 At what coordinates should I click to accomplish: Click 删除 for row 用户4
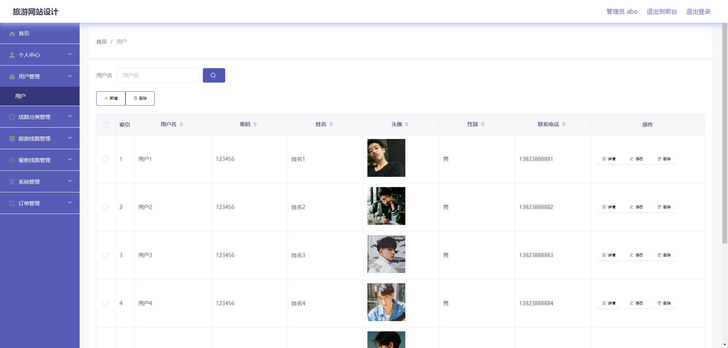(x=664, y=303)
